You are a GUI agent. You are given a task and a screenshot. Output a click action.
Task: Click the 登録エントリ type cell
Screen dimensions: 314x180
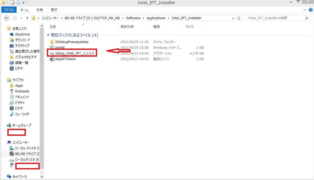point(161,59)
